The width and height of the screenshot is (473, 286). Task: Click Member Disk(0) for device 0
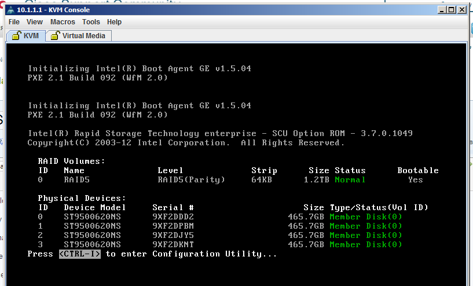(x=366, y=217)
